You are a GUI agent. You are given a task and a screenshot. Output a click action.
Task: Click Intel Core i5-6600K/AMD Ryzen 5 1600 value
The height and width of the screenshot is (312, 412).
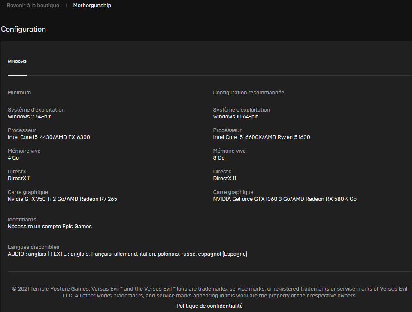261,137
